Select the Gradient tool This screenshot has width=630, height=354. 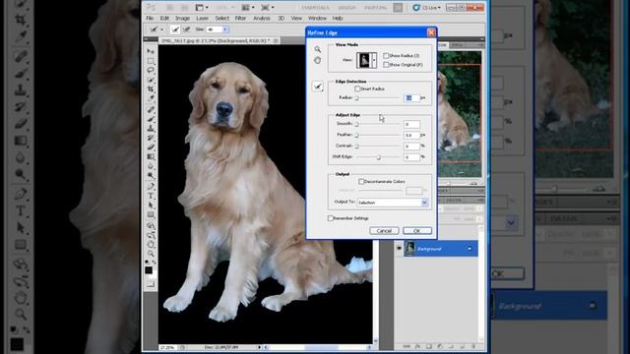[151, 157]
